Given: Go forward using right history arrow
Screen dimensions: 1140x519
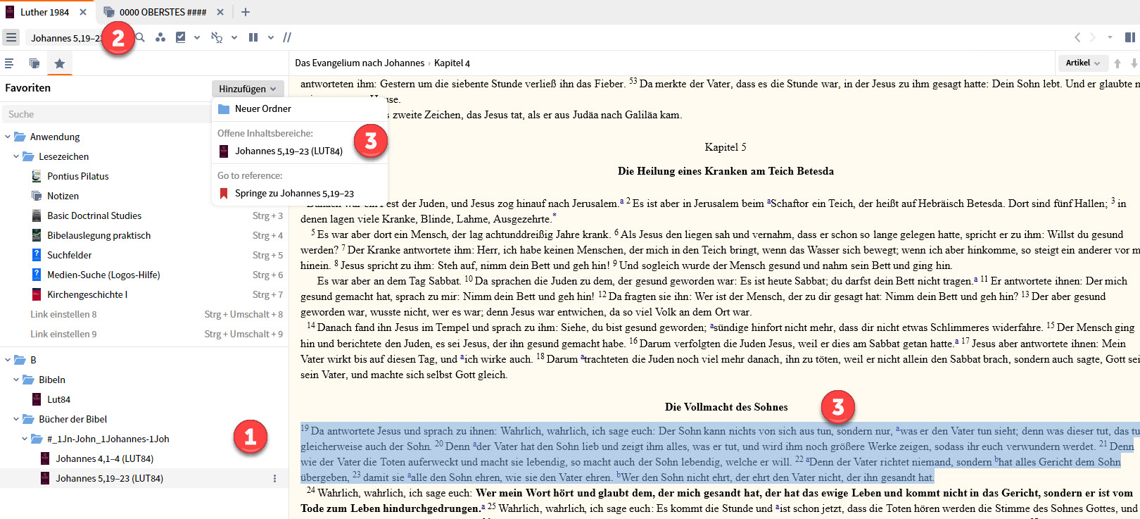Looking at the screenshot, I should (1093, 37).
